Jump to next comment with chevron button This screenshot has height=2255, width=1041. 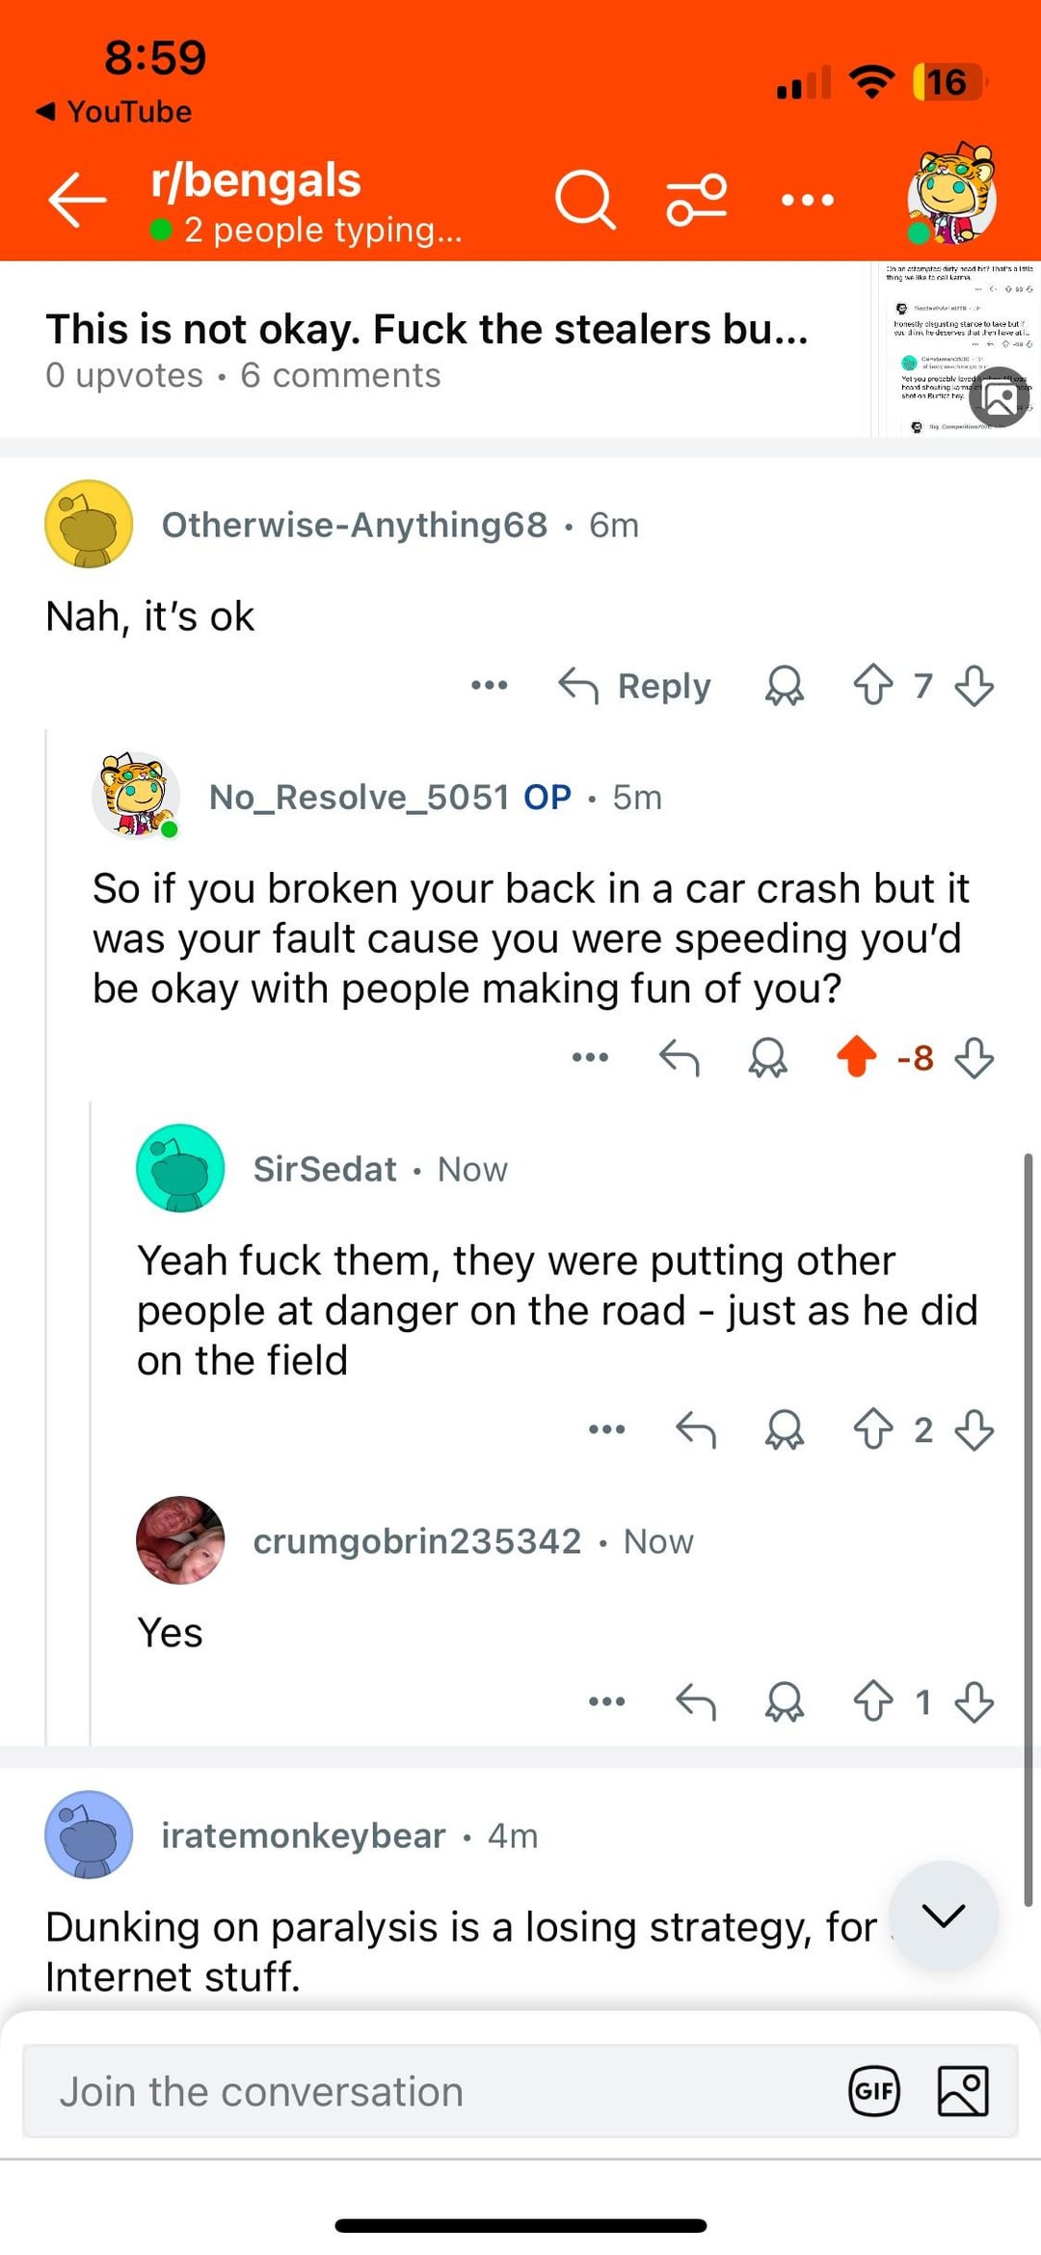tap(944, 1915)
